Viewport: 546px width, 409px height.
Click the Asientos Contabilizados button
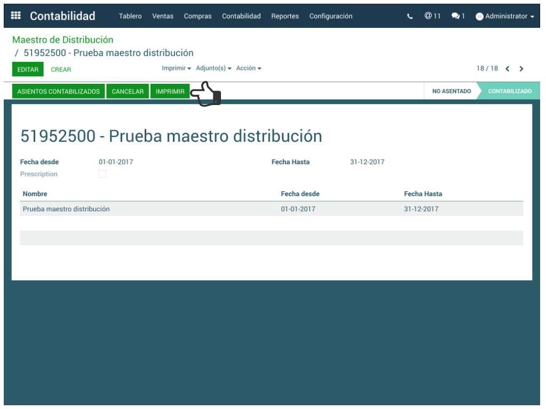[x=59, y=92]
